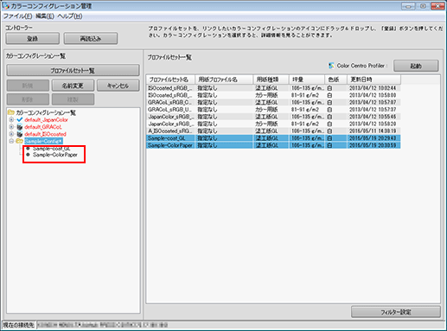Sort by 更新日時 column header
Image resolution: width=447 pixels, height=331 pixels.
click(374, 80)
